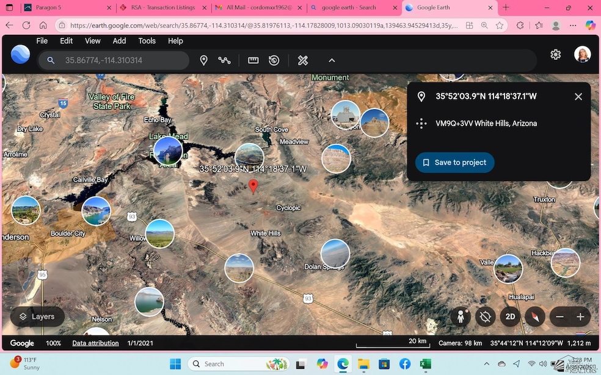Click the Google Earth logo

click(20, 55)
